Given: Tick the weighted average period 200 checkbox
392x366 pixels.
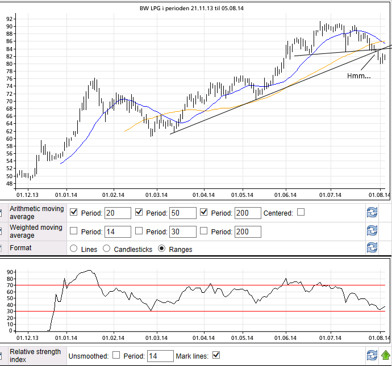Looking at the screenshot, I should tap(204, 231).
